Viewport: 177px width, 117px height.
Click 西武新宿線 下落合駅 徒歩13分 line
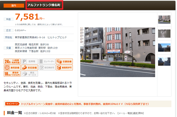[33, 51]
